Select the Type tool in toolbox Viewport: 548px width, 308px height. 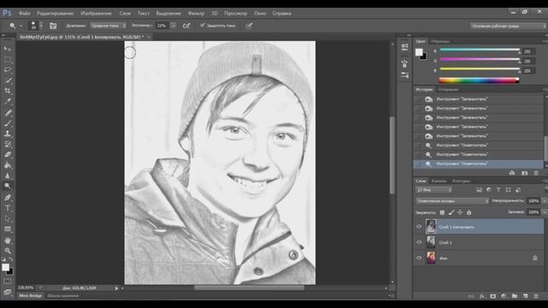(x=8, y=208)
